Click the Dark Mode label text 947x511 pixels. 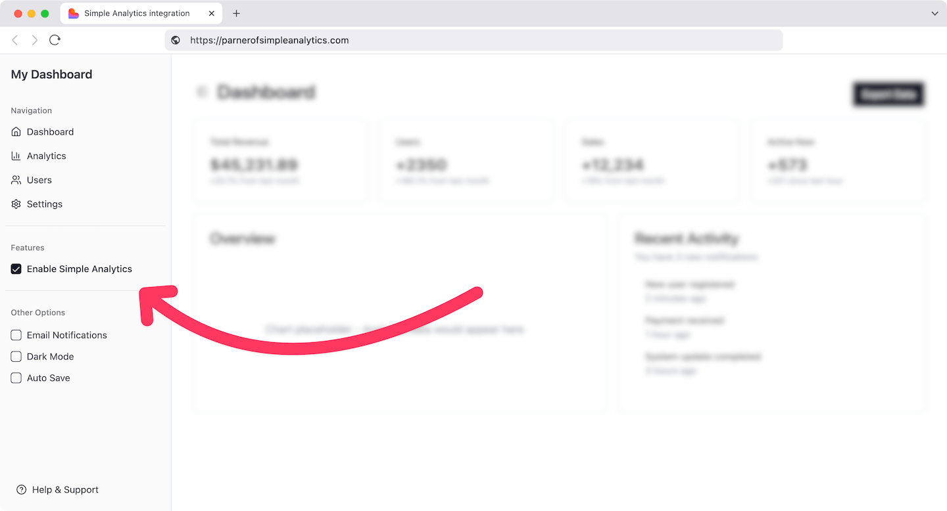51,357
